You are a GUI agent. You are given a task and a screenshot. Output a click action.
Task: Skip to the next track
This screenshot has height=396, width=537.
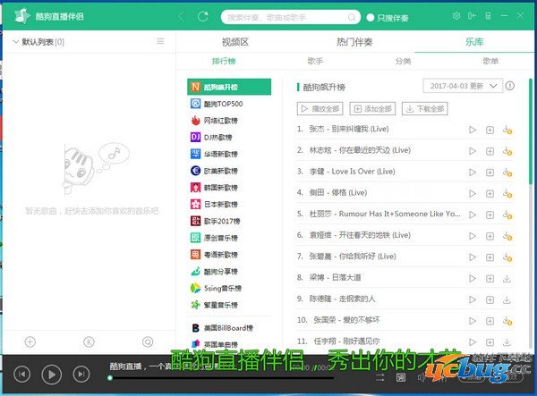tap(81, 373)
